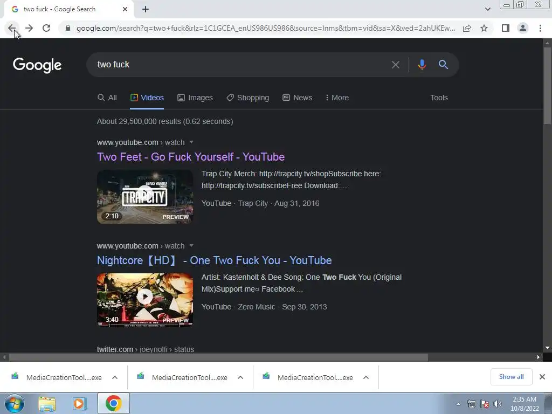This screenshot has width=552, height=414.
Task: Open the Chrome three-dot menu
Action: (x=540, y=28)
